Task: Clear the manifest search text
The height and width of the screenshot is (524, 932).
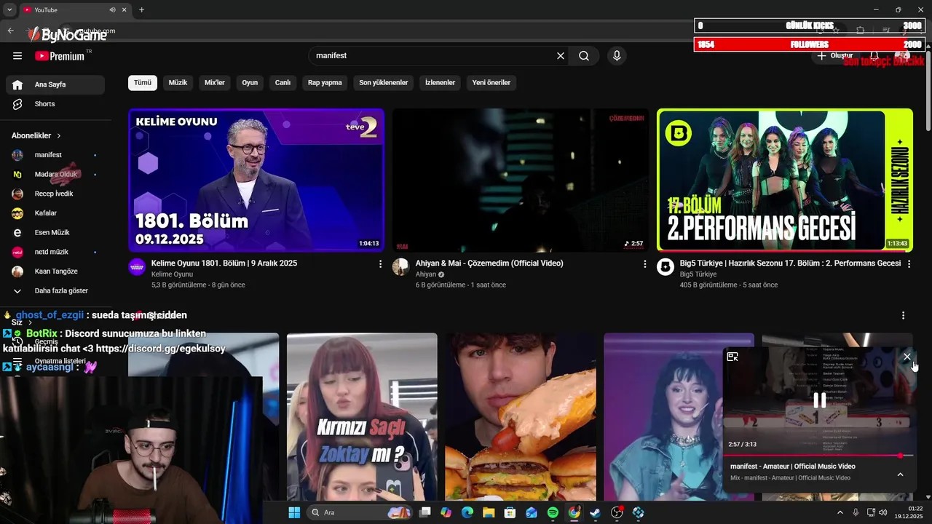Action: (x=561, y=56)
